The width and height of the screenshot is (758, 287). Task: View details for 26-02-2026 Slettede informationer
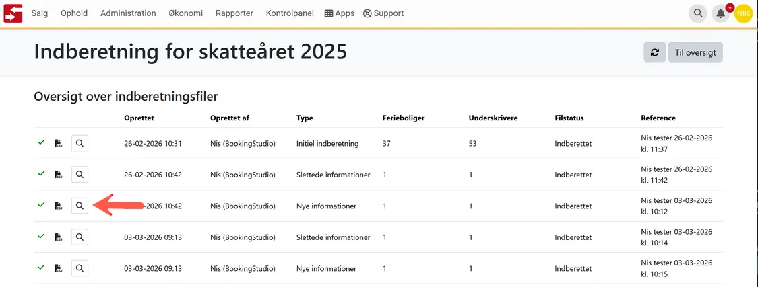80,175
